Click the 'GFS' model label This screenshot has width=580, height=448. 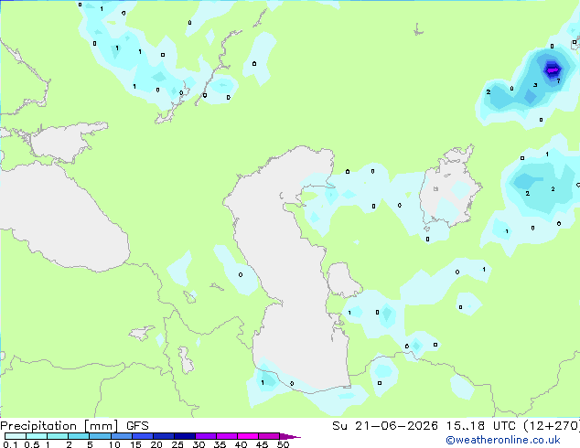137,426
